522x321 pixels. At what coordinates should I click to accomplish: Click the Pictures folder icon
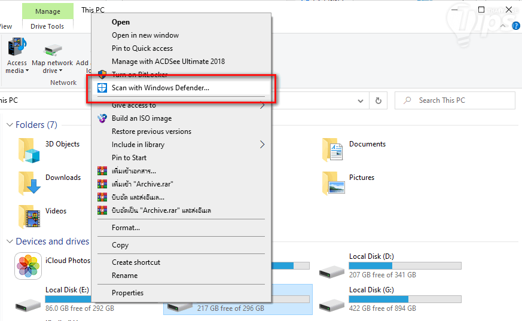click(333, 183)
